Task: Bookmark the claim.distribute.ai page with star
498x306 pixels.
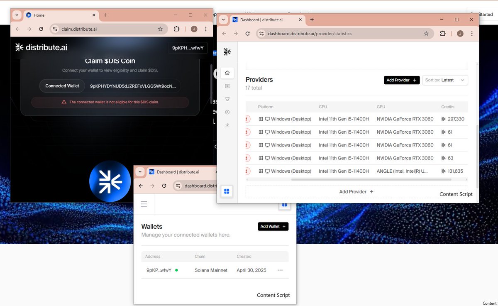Action: 160,29
